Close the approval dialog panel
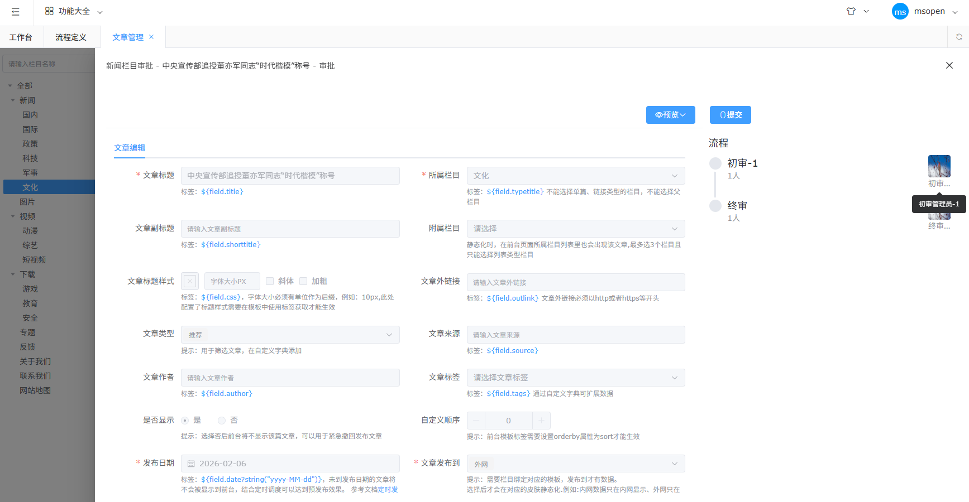 (x=949, y=65)
